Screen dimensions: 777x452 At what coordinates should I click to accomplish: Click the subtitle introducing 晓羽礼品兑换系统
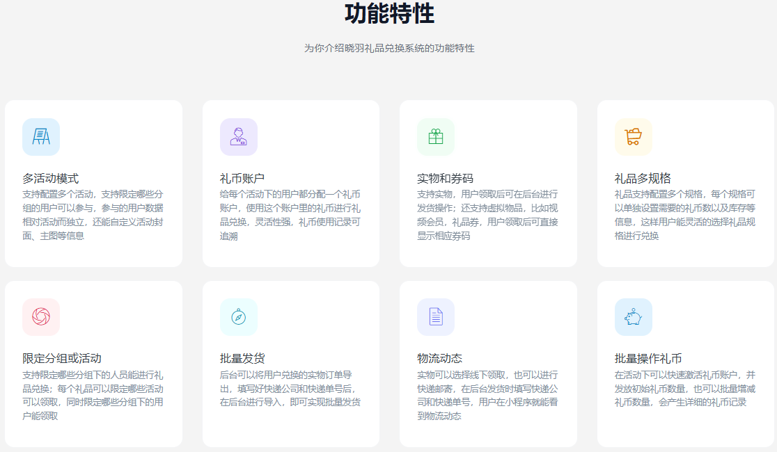coord(389,49)
